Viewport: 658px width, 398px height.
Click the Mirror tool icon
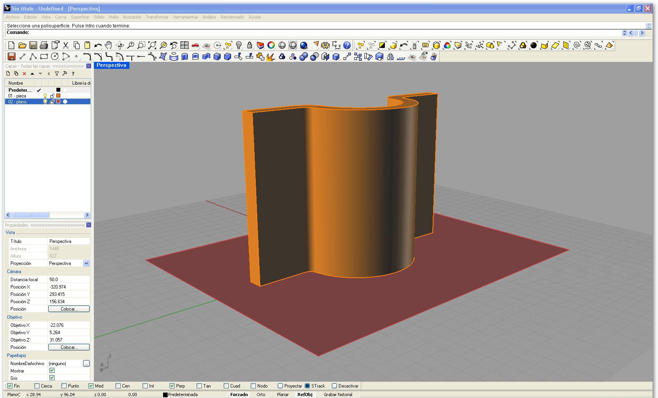[x=390, y=57]
